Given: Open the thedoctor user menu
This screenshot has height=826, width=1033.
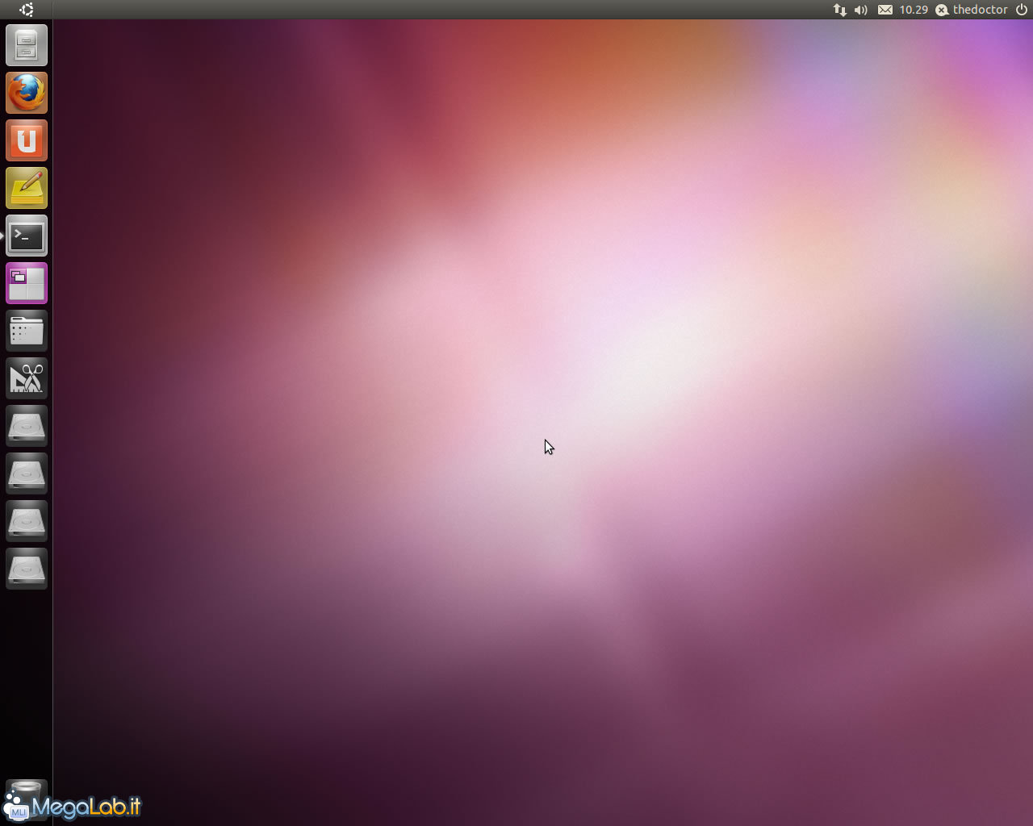Looking at the screenshot, I should click(x=972, y=10).
